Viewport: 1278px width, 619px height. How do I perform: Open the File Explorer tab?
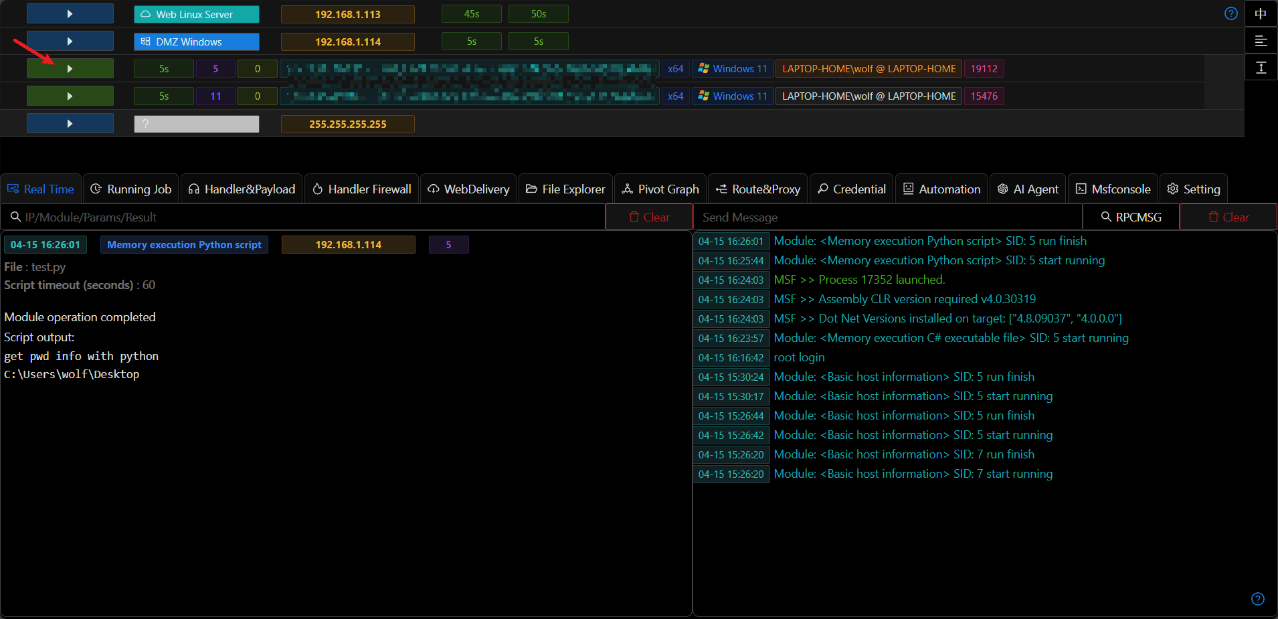(565, 189)
